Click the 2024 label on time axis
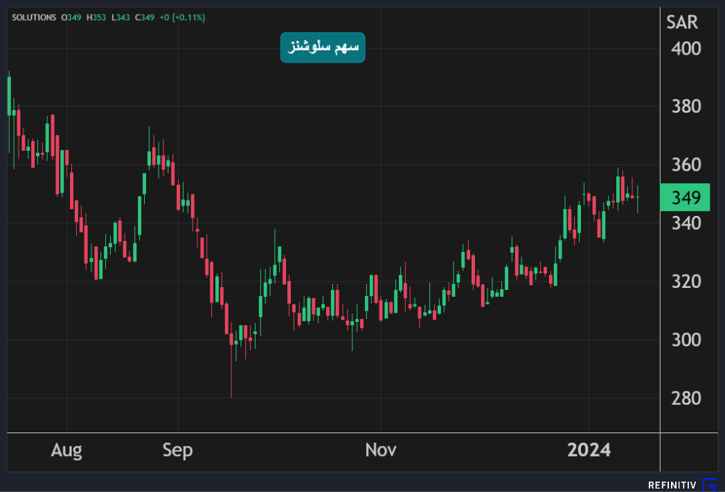The image size is (725, 492). click(x=589, y=450)
